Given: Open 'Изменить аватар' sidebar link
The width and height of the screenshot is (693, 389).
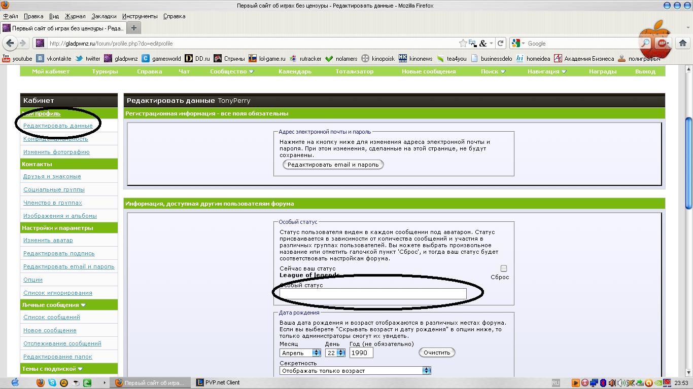Looking at the screenshot, I should 48,240.
